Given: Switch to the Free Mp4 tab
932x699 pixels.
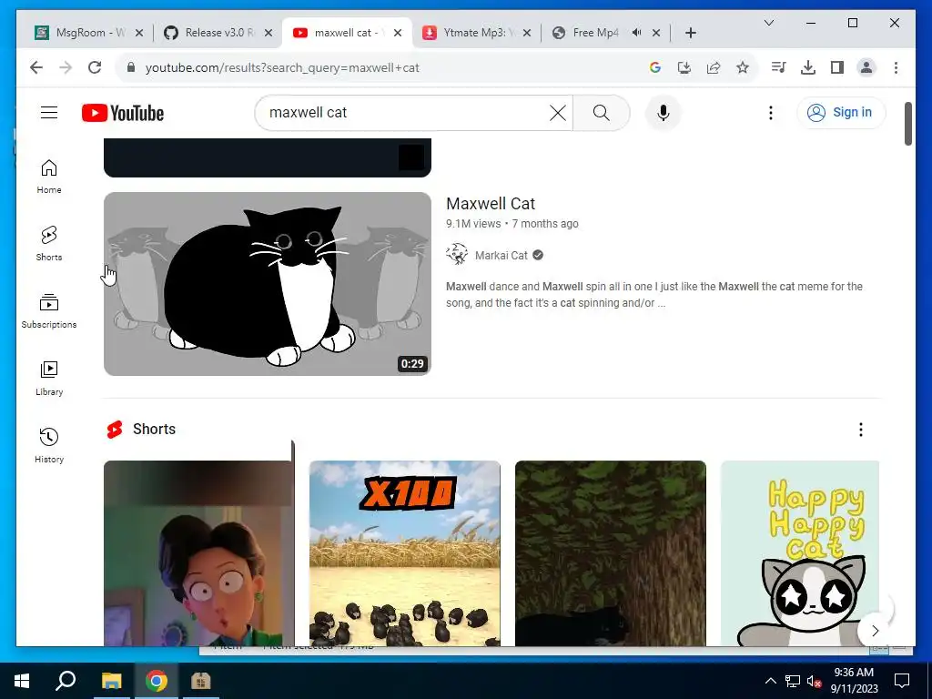Looking at the screenshot, I should coord(594,33).
